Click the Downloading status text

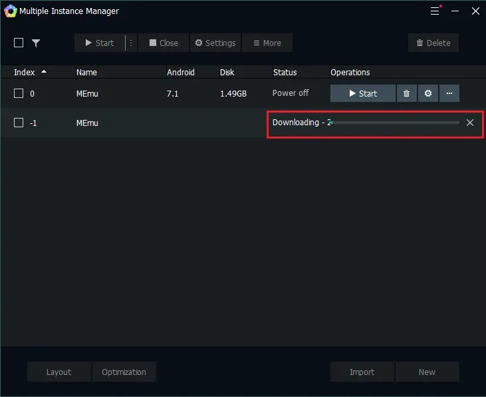pos(302,123)
